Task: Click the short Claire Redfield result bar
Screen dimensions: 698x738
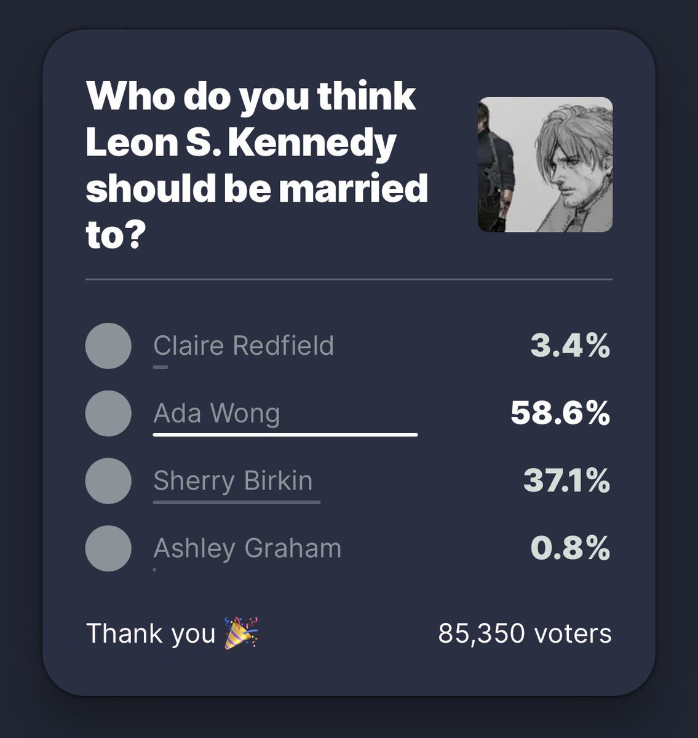Action: [161, 367]
